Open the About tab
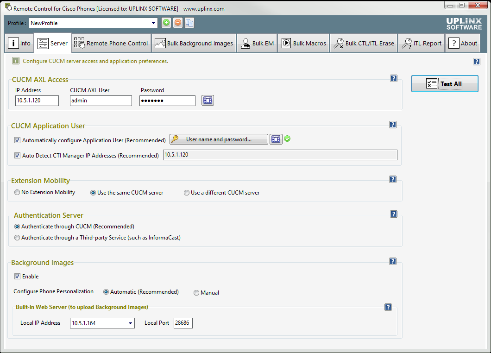 coord(463,43)
